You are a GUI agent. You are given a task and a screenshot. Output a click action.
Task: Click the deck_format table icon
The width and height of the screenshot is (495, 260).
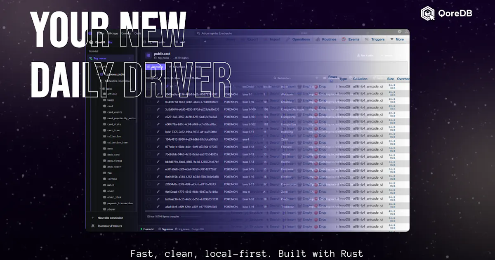click(104, 161)
